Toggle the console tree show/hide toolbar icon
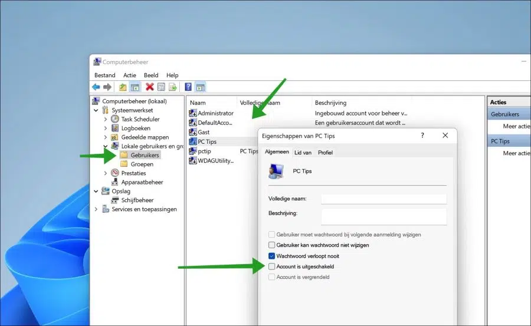The width and height of the screenshot is (531, 326). [x=135, y=87]
